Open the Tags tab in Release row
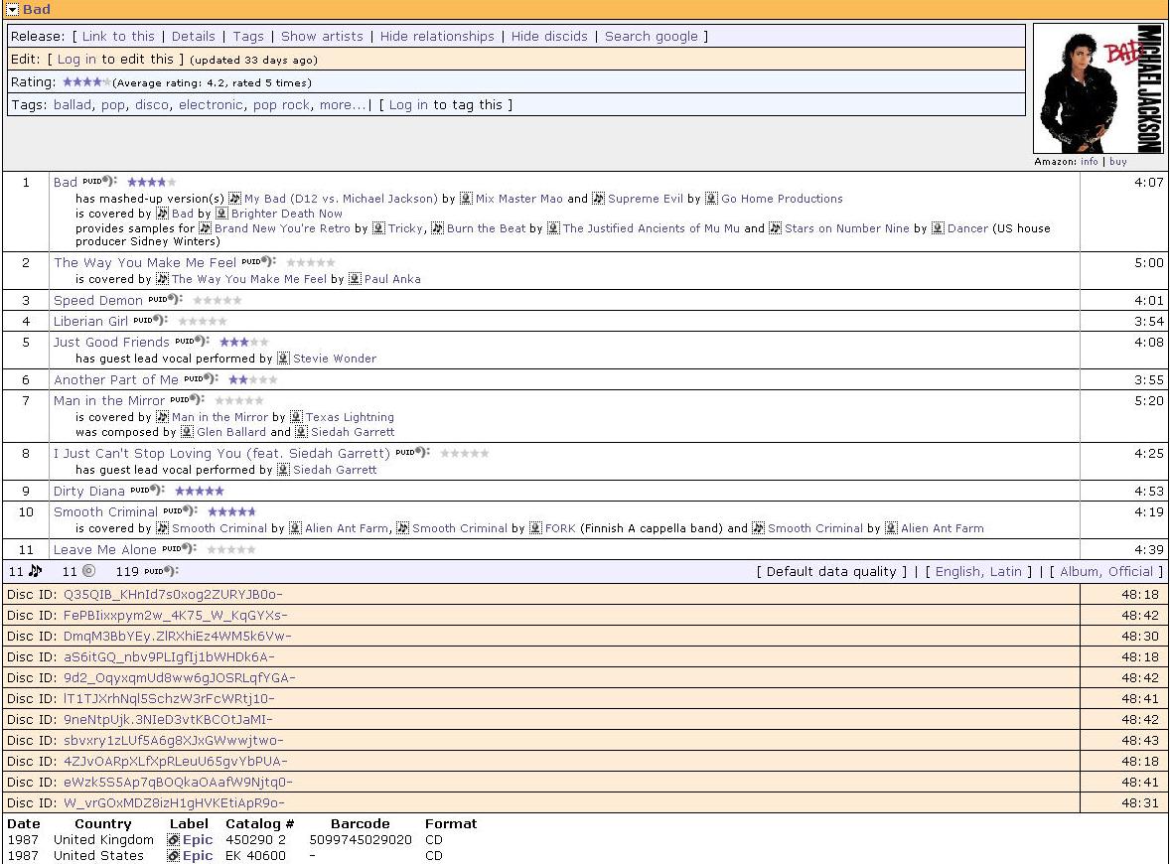Image resolution: width=1170 pixels, height=864 pixels. (x=248, y=37)
